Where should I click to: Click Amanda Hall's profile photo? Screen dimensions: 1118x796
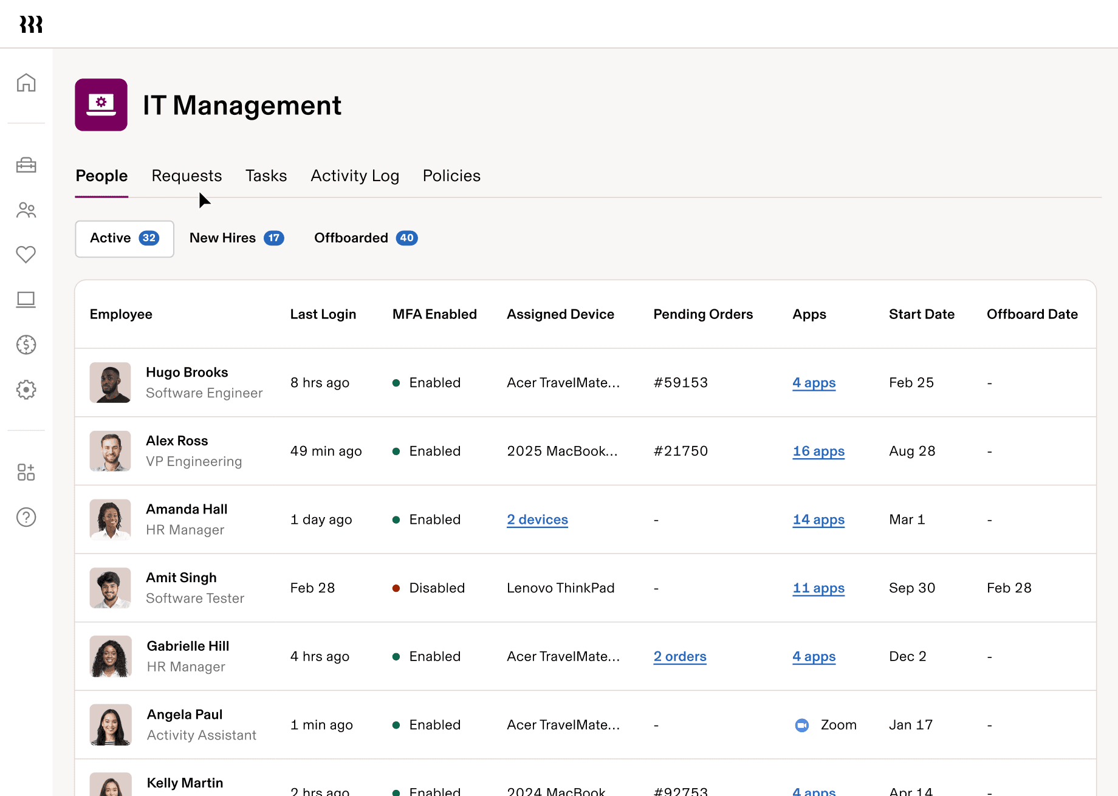pos(110,520)
